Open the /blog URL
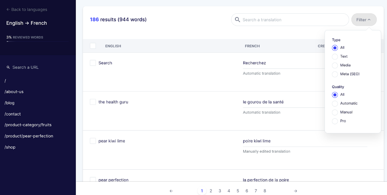Image resolution: width=387 pixels, height=195 pixels. (x=9, y=103)
